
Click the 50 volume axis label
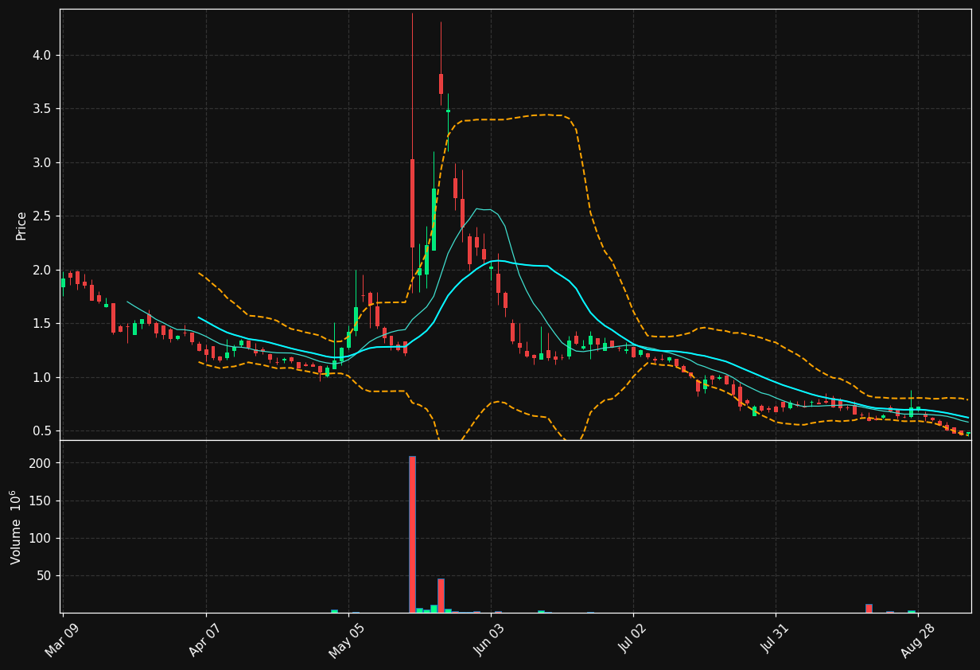45,575
